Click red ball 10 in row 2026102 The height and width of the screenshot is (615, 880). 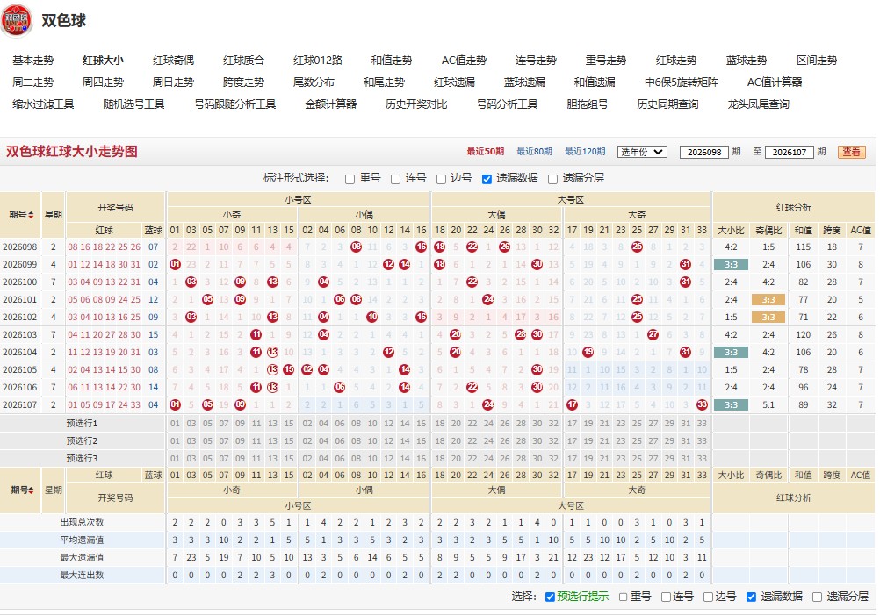(372, 318)
